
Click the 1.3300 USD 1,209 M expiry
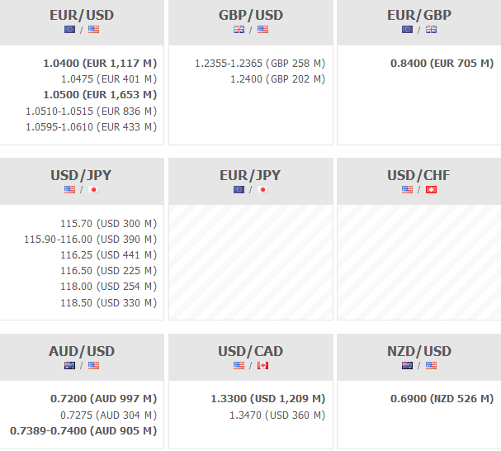click(x=268, y=399)
